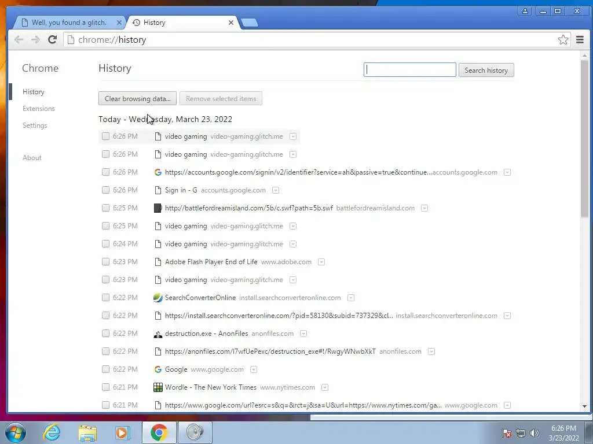Check the box for Sign in - G entry
This screenshot has height=444, width=593.
[105, 190]
